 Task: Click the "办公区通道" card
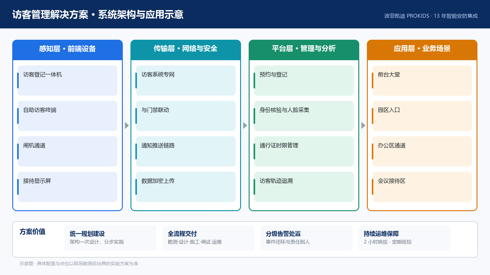point(422,151)
